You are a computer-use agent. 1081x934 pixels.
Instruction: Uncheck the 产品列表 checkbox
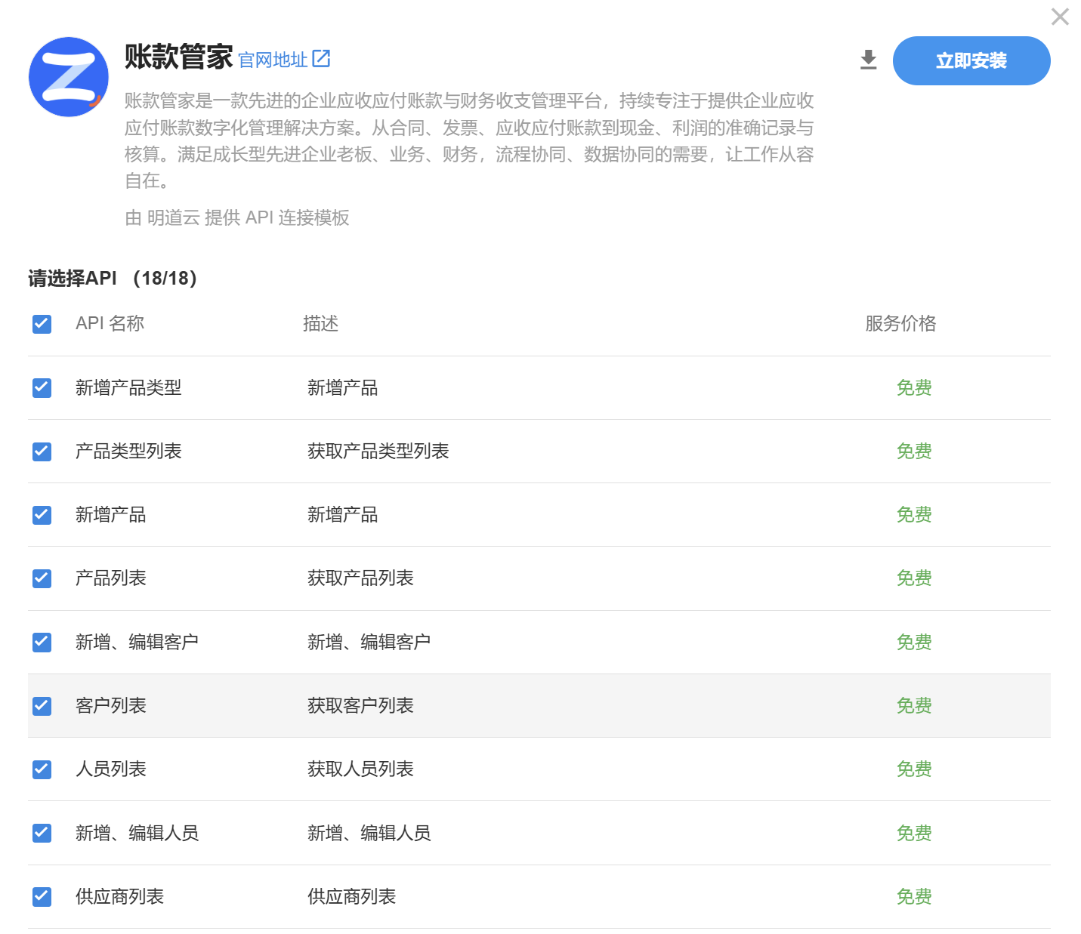click(x=42, y=578)
